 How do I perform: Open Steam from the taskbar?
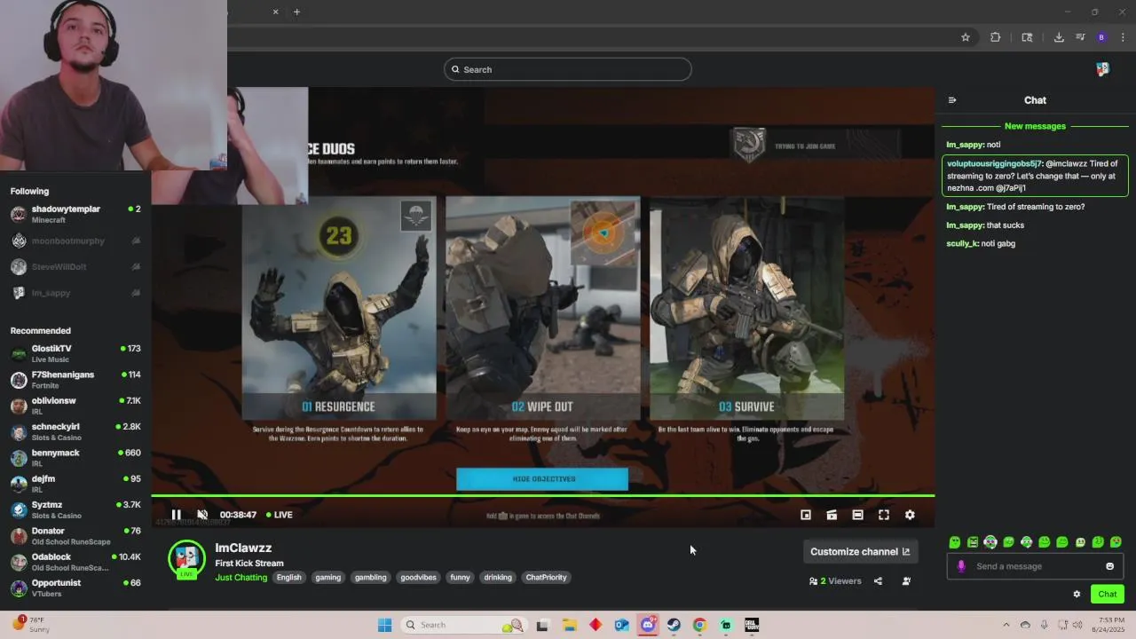(x=674, y=625)
